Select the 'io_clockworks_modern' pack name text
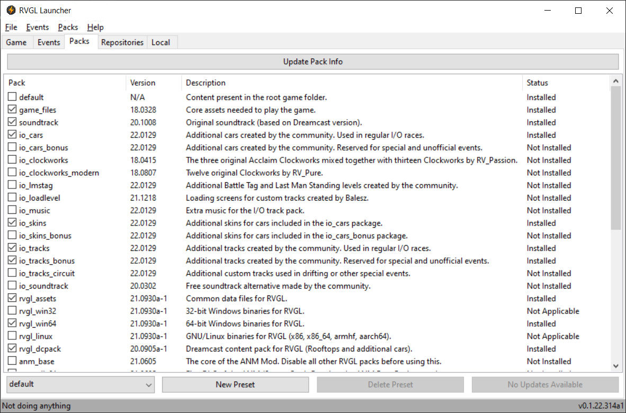This screenshot has width=626, height=413. [x=59, y=173]
